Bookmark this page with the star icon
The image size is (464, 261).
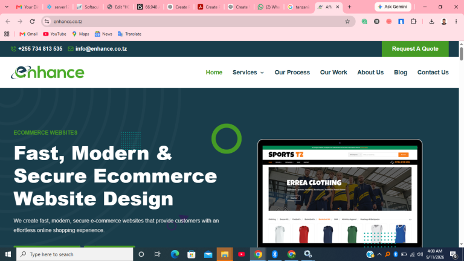tap(347, 22)
